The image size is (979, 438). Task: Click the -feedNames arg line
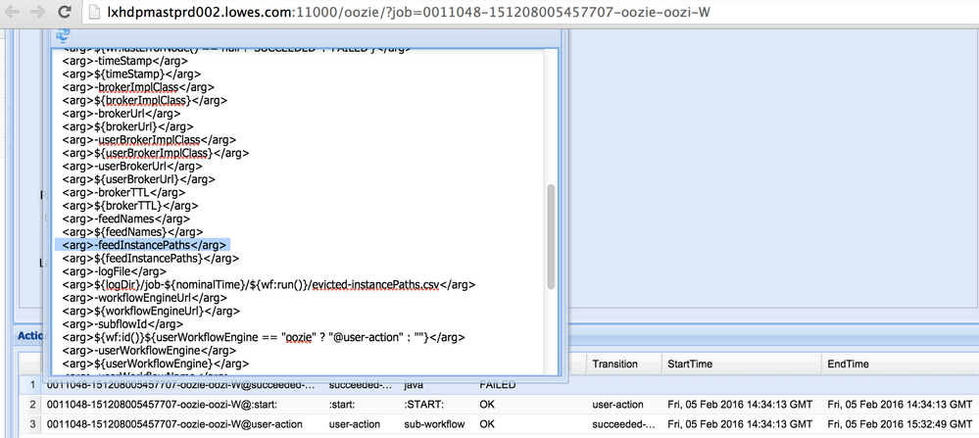point(125,219)
